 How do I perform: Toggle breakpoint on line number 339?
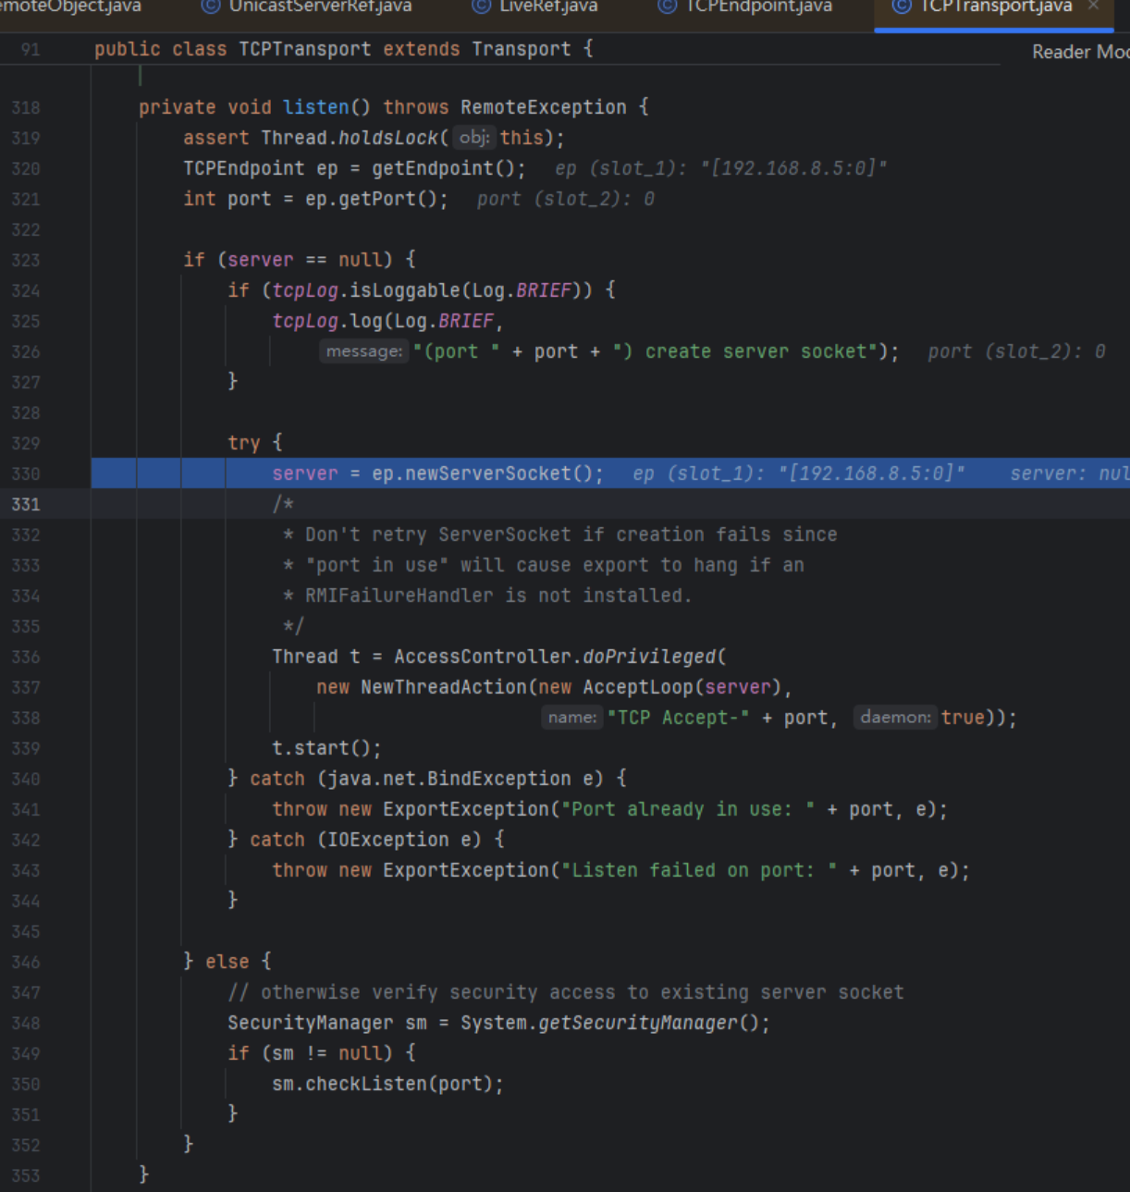click(26, 748)
